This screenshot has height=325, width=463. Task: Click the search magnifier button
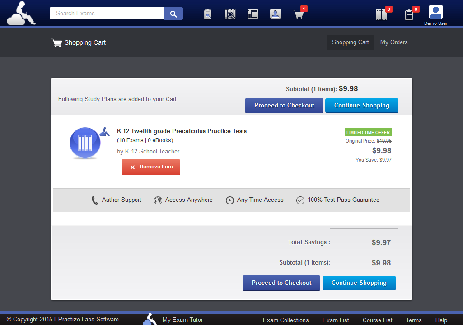click(173, 14)
